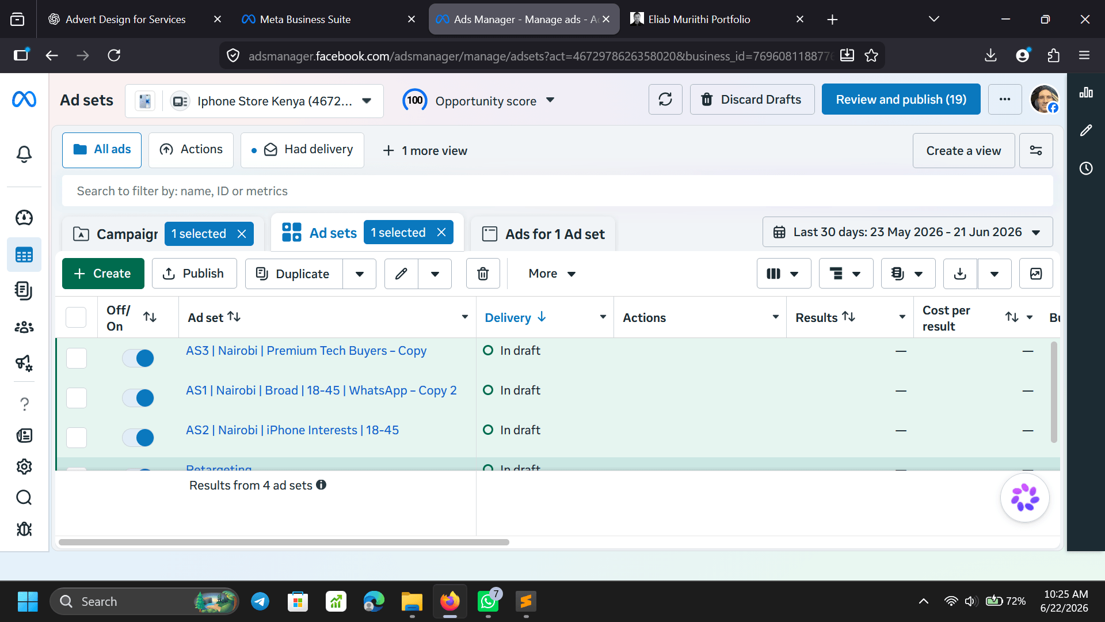Select checkbox for AS3 Premium Tech Buyers Copy
The width and height of the screenshot is (1105, 622).
tap(77, 358)
